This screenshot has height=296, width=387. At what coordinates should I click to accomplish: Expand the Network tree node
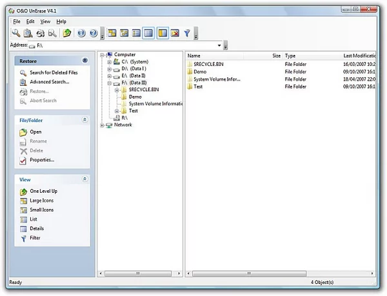tap(102, 125)
